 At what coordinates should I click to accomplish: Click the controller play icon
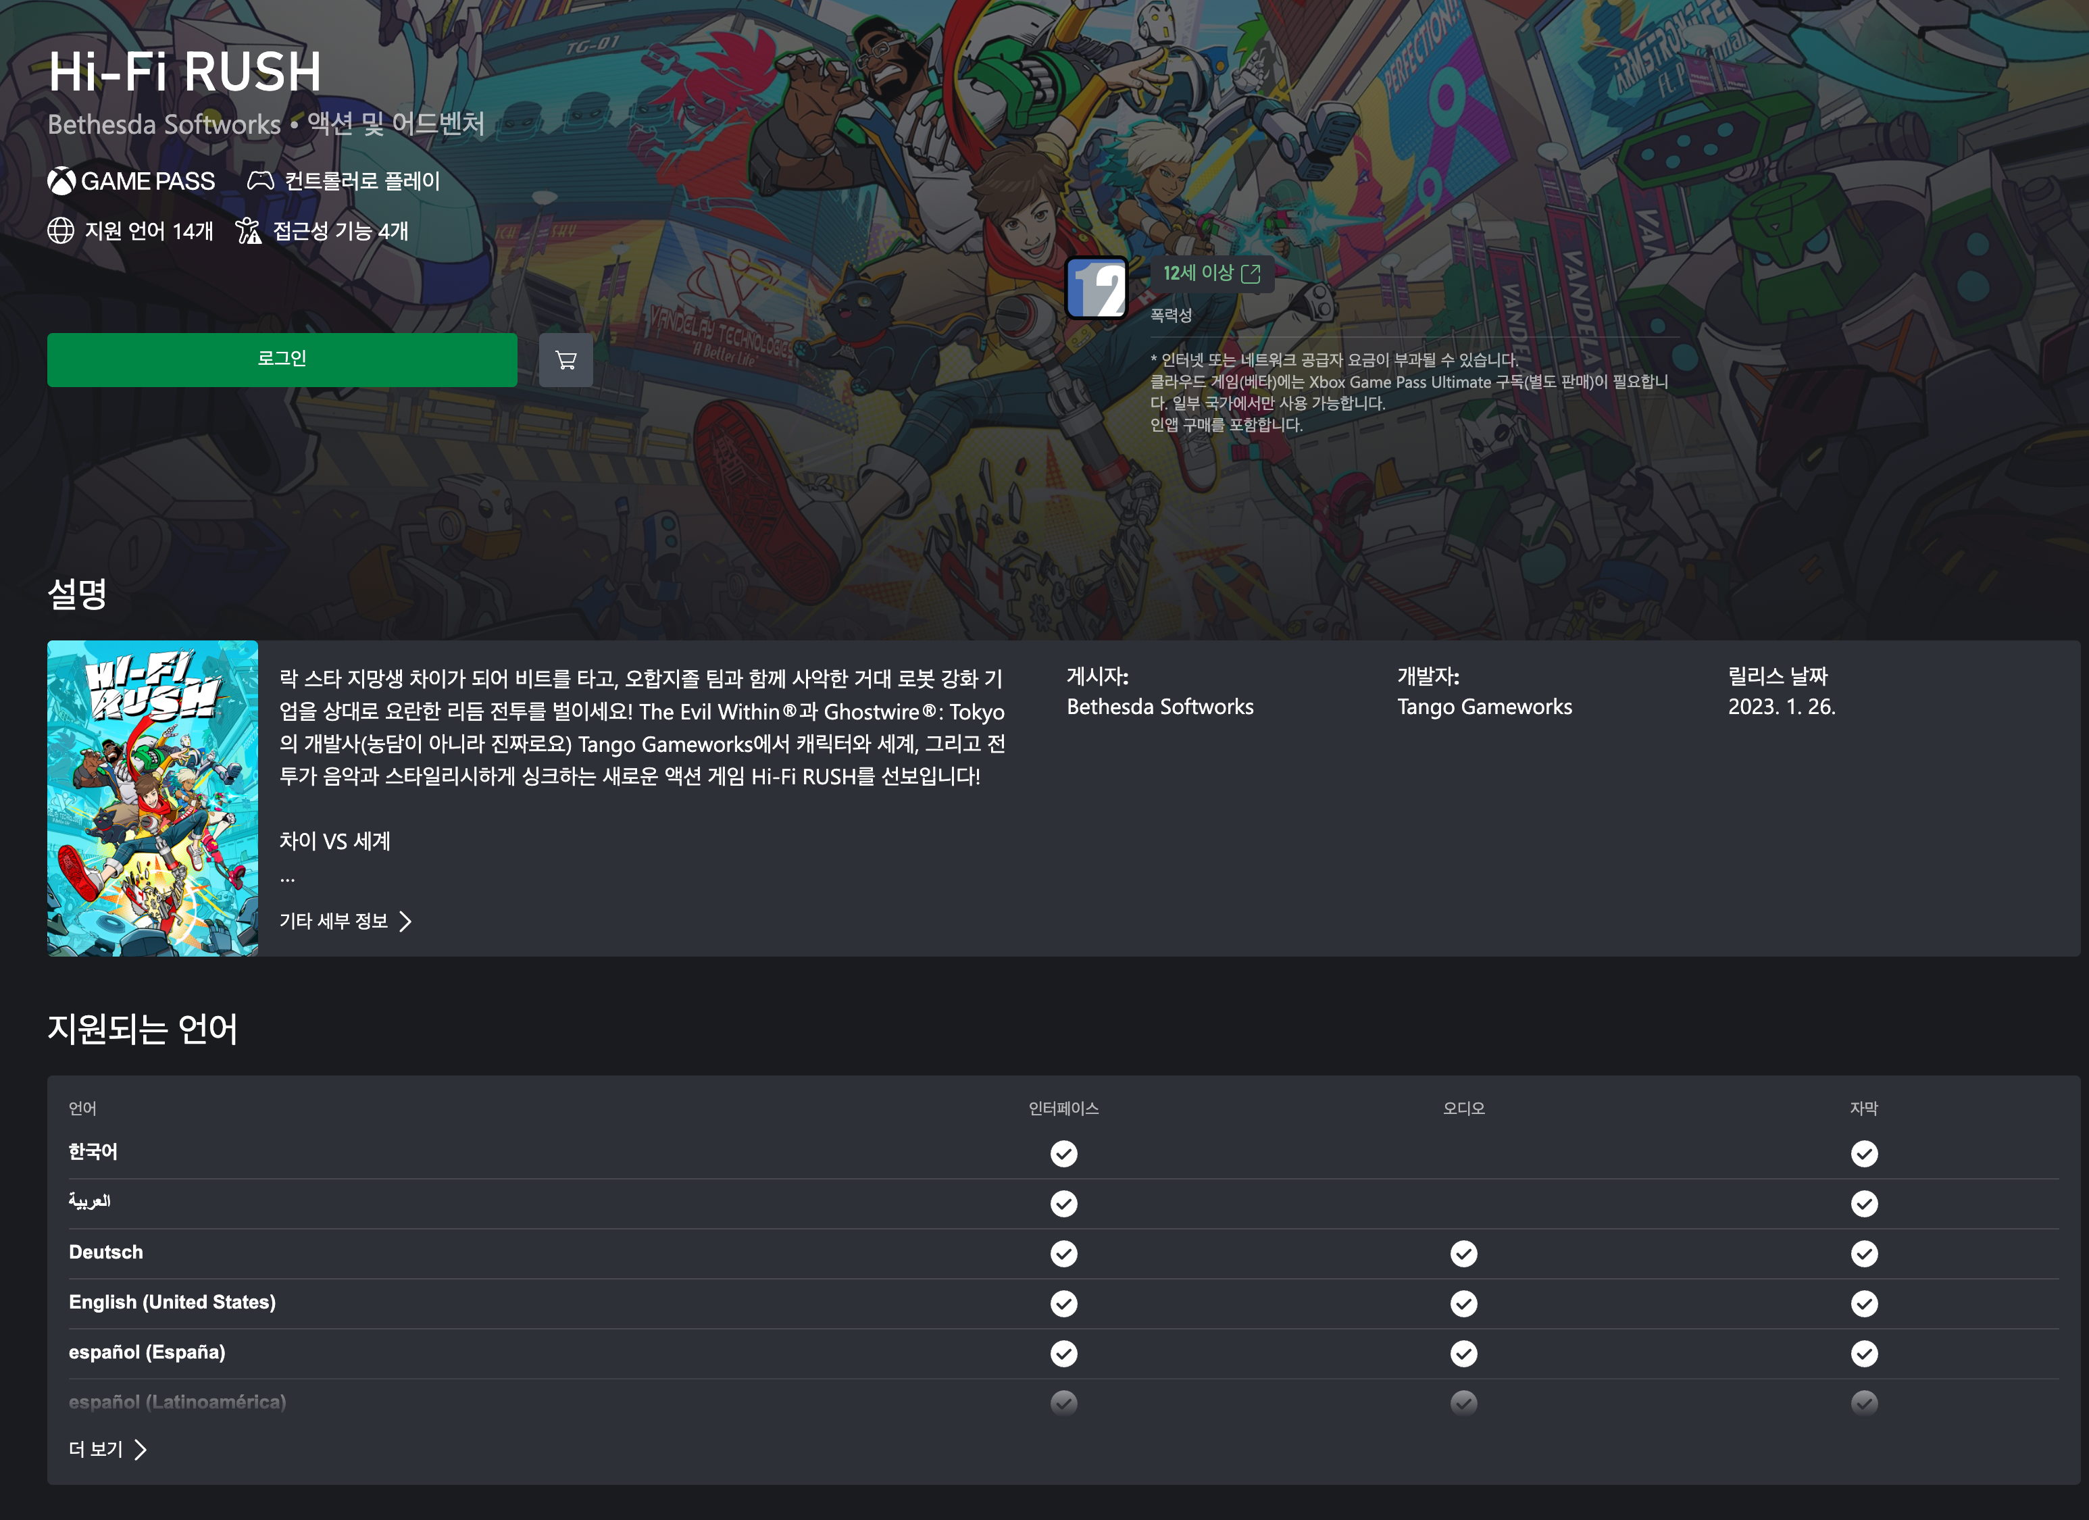click(261, 182)
